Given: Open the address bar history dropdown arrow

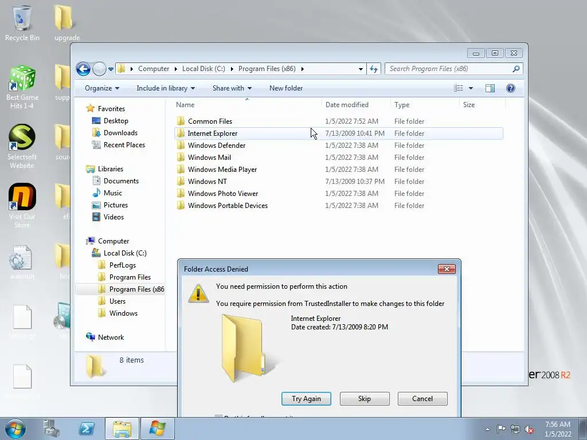Looking at the screenshot, I should (361, 69).
